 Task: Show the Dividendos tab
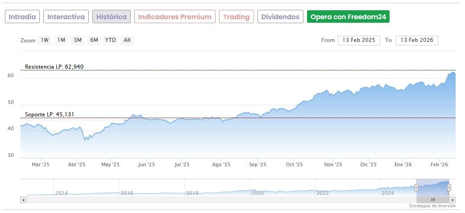coord(280,17)
